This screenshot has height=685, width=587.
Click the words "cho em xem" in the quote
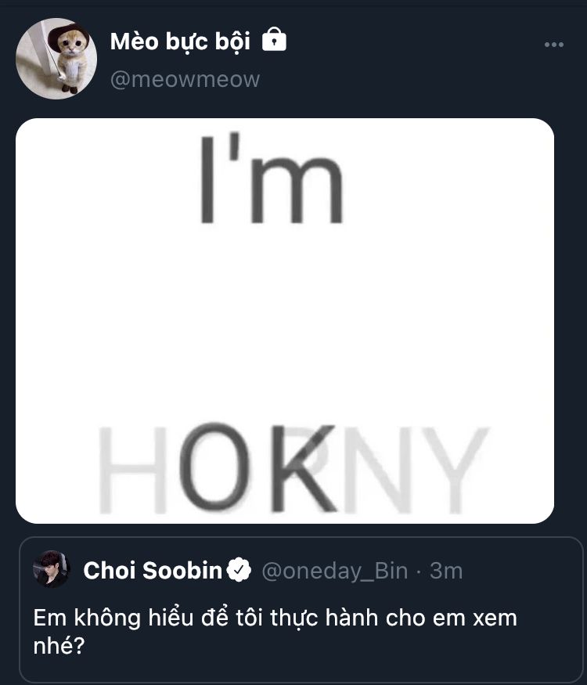(460, 618)
